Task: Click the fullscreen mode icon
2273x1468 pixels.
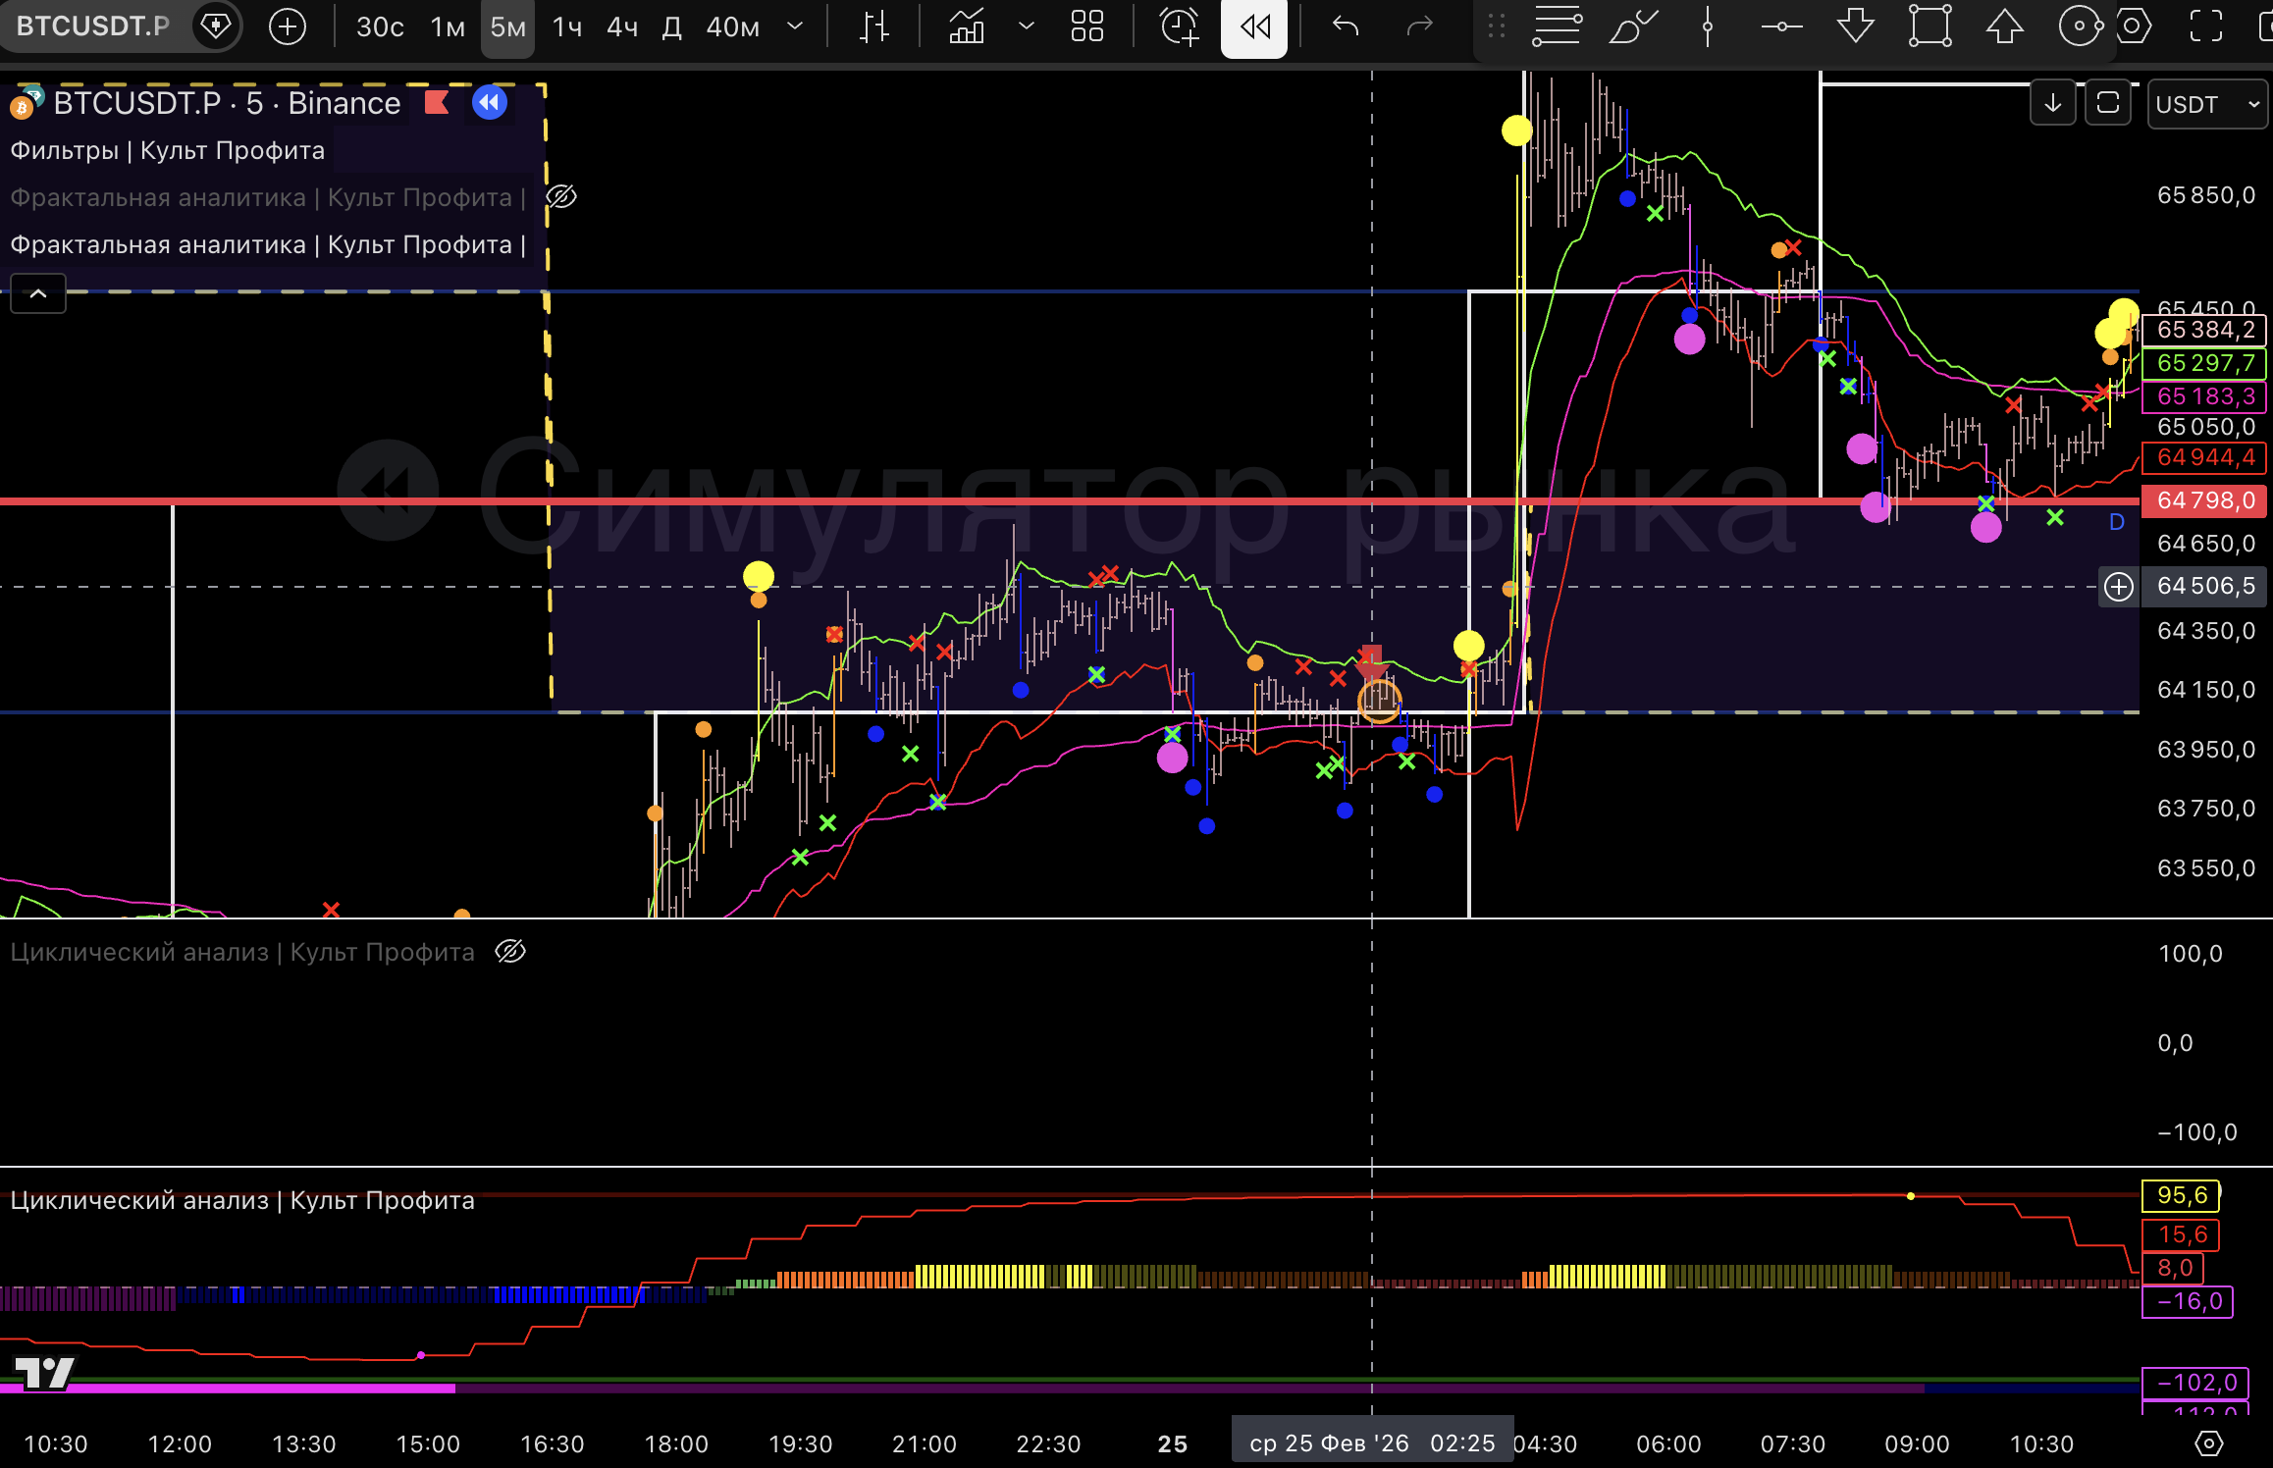Action: tap(2206, 26)
